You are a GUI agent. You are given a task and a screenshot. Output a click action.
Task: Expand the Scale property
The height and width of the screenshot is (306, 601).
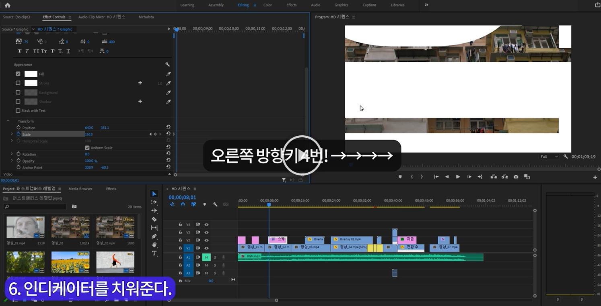12,134
